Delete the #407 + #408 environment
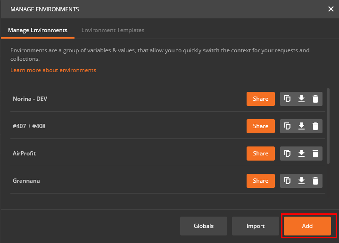Screen dimensions: 339x243 pyautogui.click(x=315, y=126)
